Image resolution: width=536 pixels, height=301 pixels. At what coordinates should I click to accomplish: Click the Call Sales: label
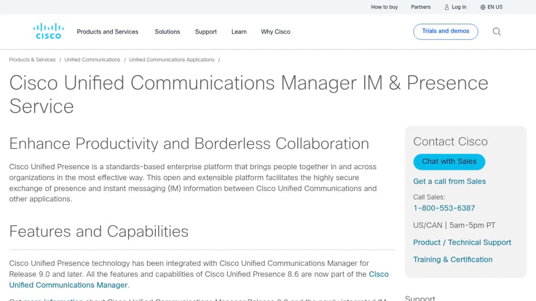click(x=429, y=197)
